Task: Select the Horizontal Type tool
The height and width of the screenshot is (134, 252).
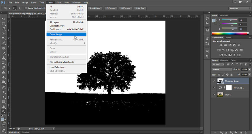Action: 4,92
